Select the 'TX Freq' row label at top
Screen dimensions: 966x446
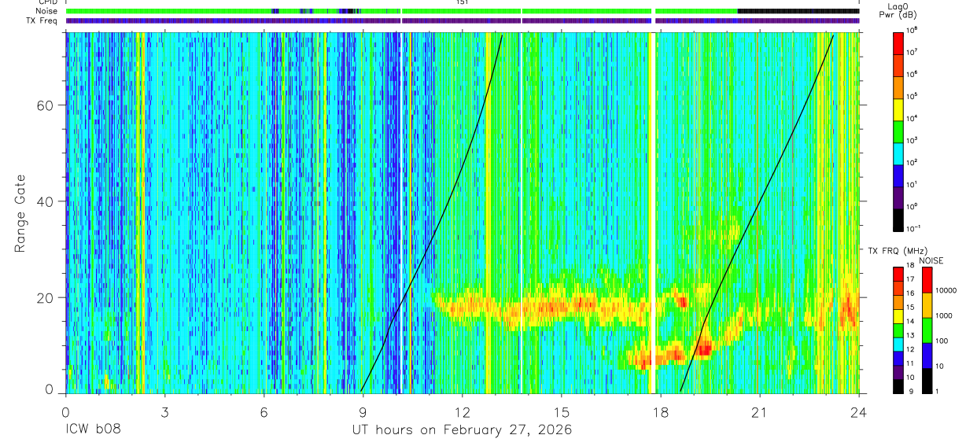tap(43, 20)
